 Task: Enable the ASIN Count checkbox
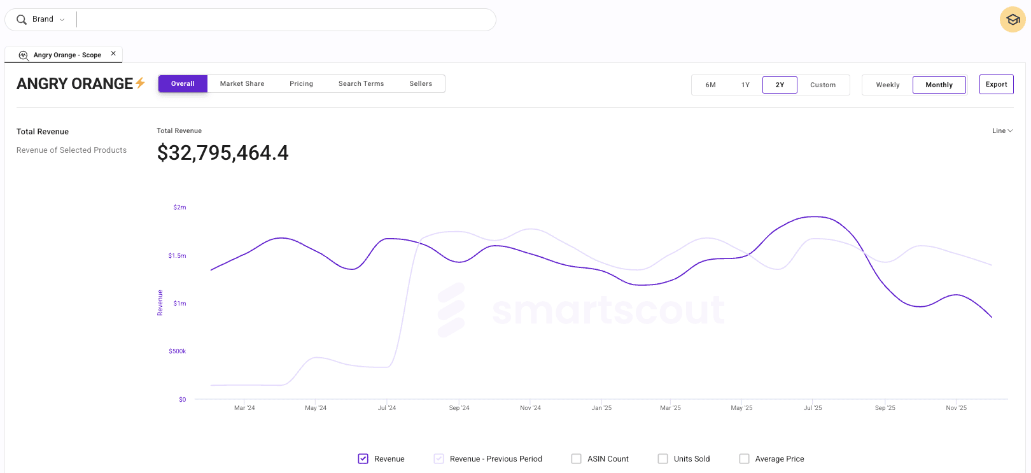[577, 458]
